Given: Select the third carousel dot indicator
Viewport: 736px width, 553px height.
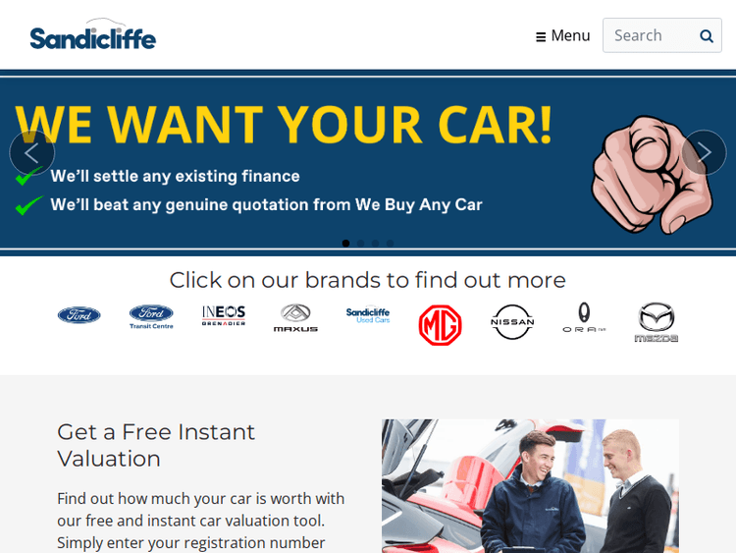Looking at the screenshot, I should pos(375,243).
